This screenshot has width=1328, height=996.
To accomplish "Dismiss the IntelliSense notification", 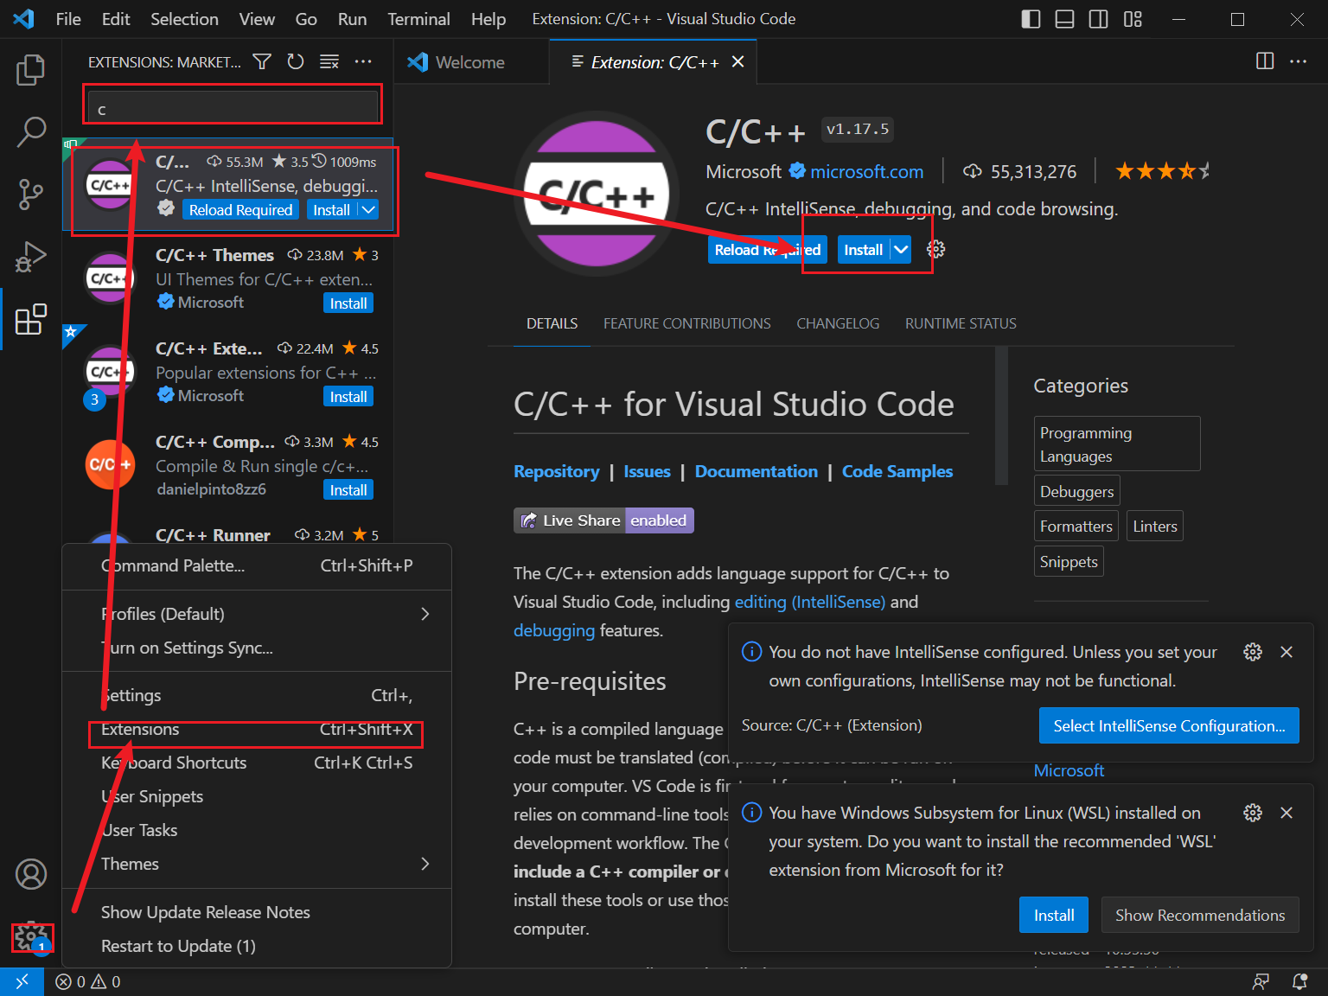I will 1286,652.
